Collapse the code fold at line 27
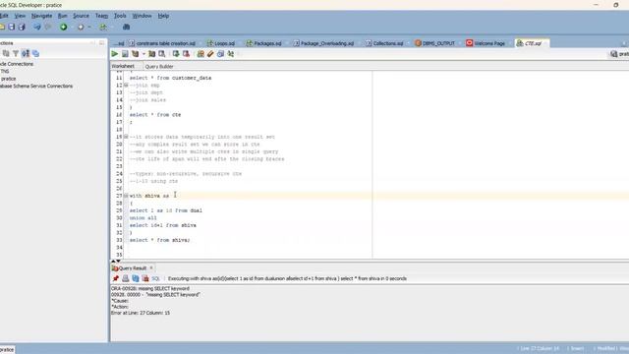629x354 pixels. click(126, 196)
